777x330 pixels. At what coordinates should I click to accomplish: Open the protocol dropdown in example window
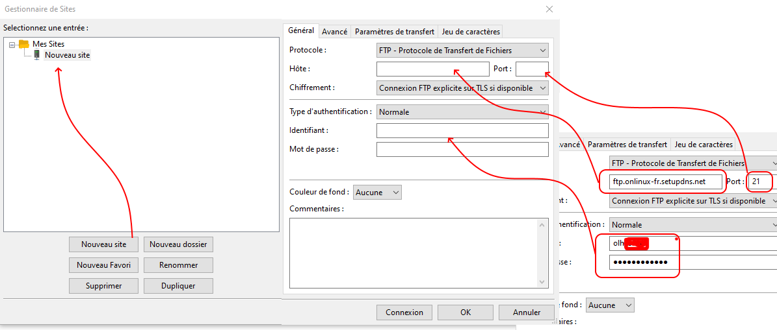692,163
